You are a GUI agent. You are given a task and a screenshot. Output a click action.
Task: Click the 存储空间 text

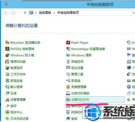(x=77, y=62)
